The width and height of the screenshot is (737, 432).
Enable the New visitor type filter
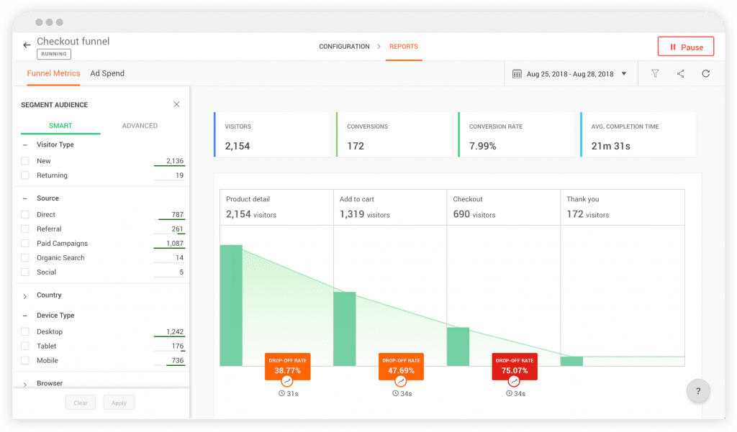click(24, 160)
